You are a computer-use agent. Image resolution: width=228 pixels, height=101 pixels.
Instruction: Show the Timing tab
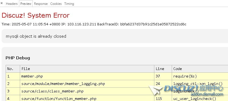pyautogui.click(x=69, y=4)
